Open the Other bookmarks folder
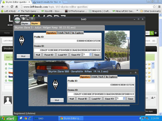This screenshot has height=121, width=162. [x=150, y=11]
